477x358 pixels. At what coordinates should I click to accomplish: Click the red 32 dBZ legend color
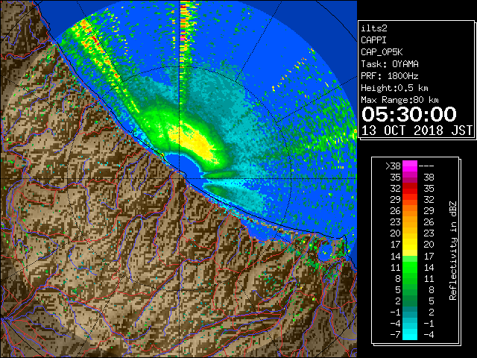pos(410,189)
